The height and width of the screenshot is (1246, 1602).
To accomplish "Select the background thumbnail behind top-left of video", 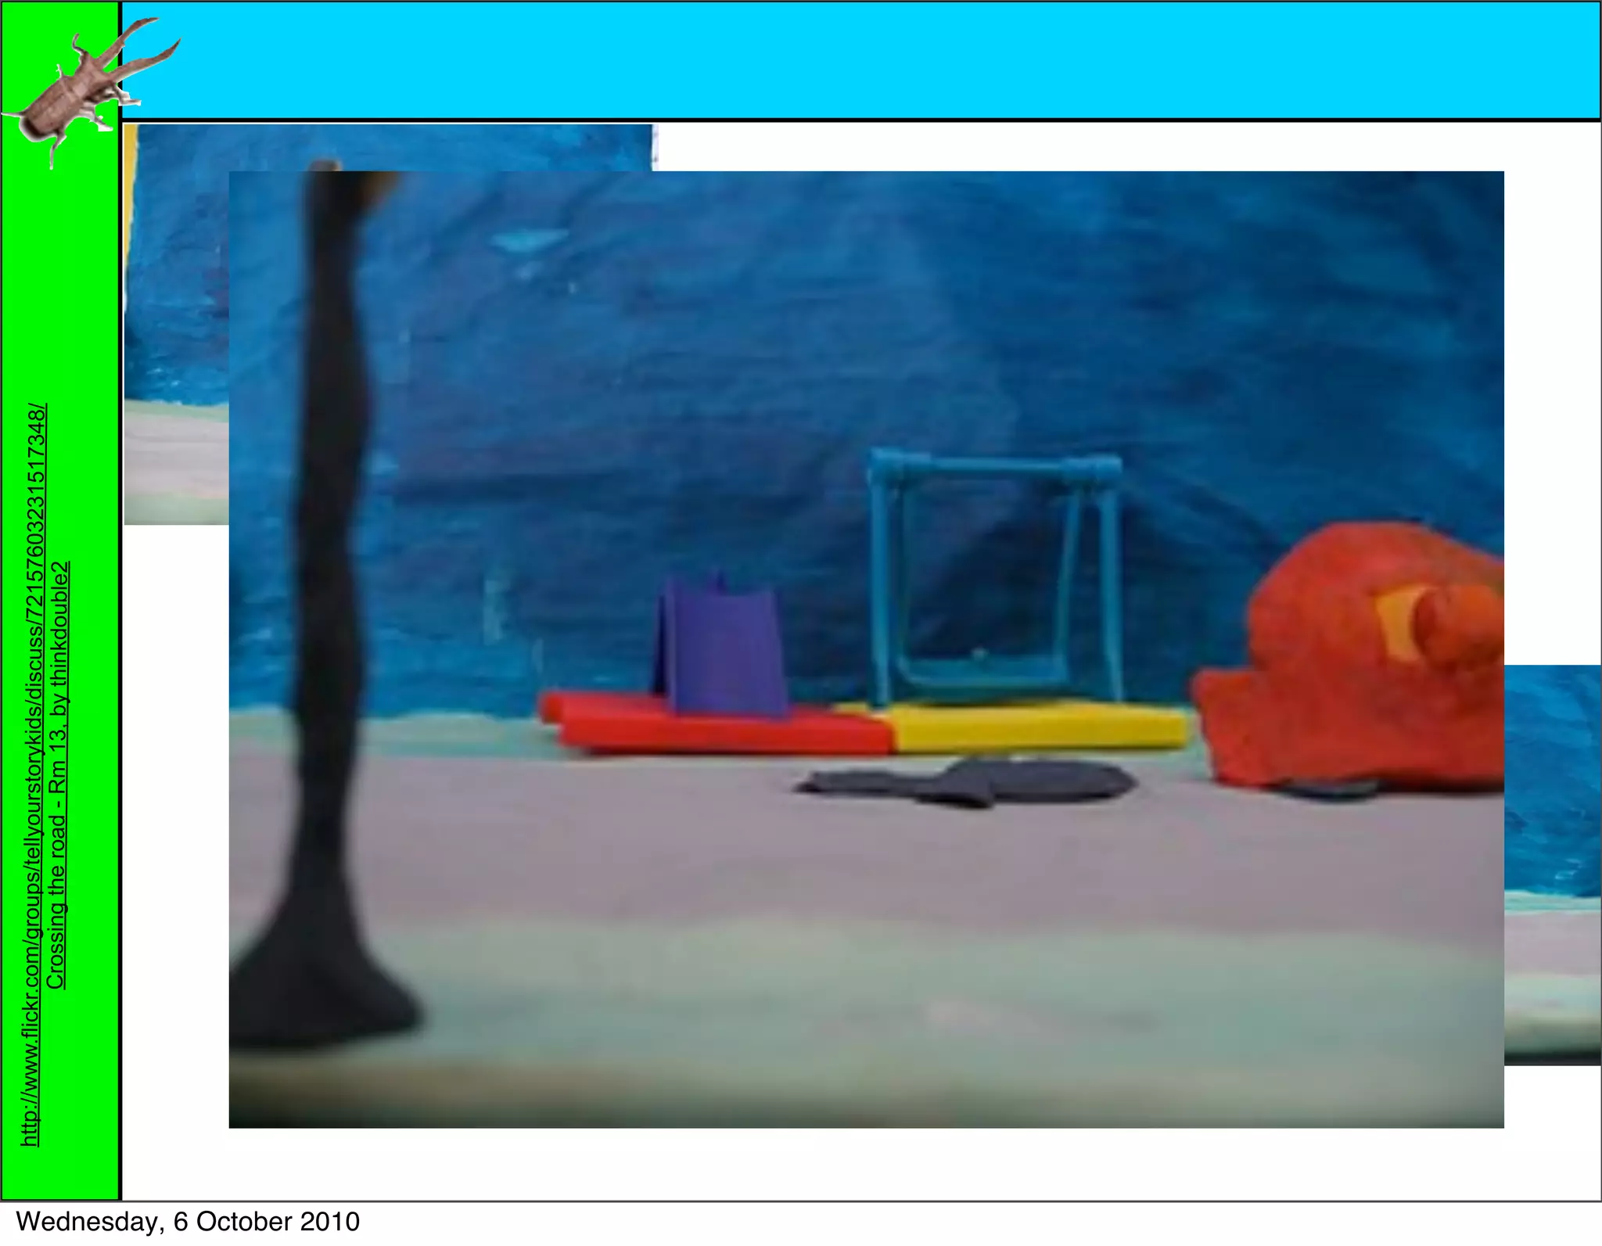I will tap(176, 313).
